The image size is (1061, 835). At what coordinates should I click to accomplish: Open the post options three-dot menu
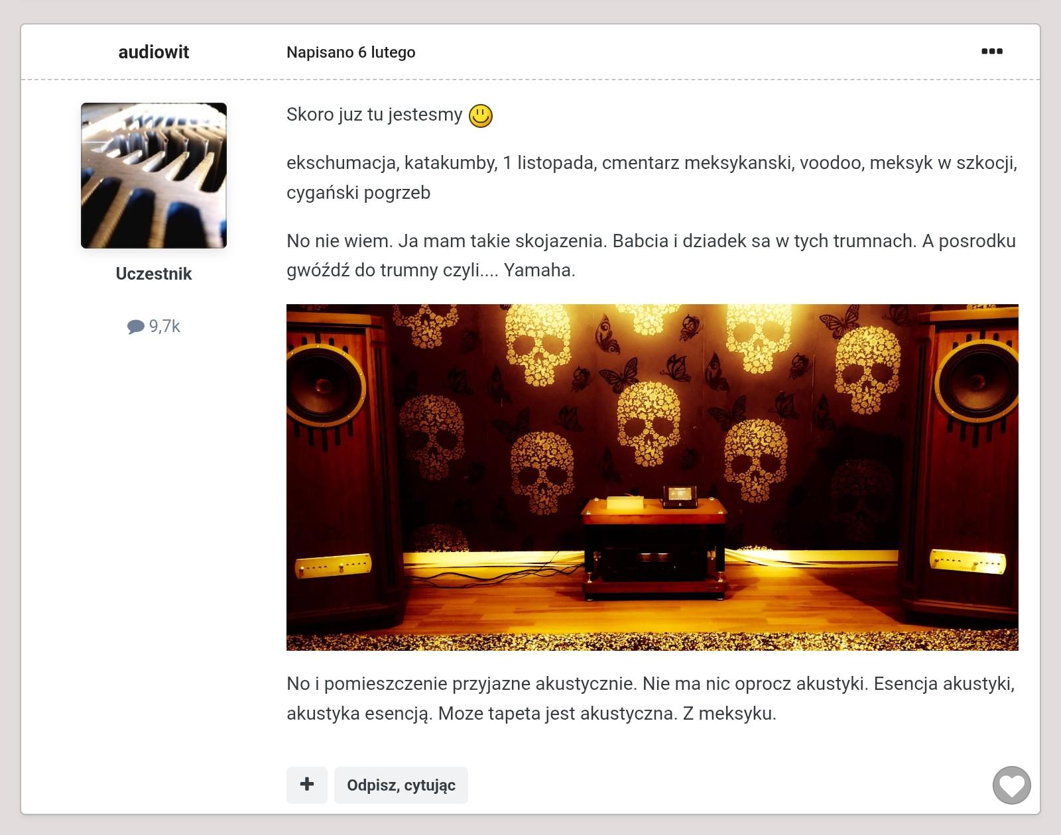[991, 52]
